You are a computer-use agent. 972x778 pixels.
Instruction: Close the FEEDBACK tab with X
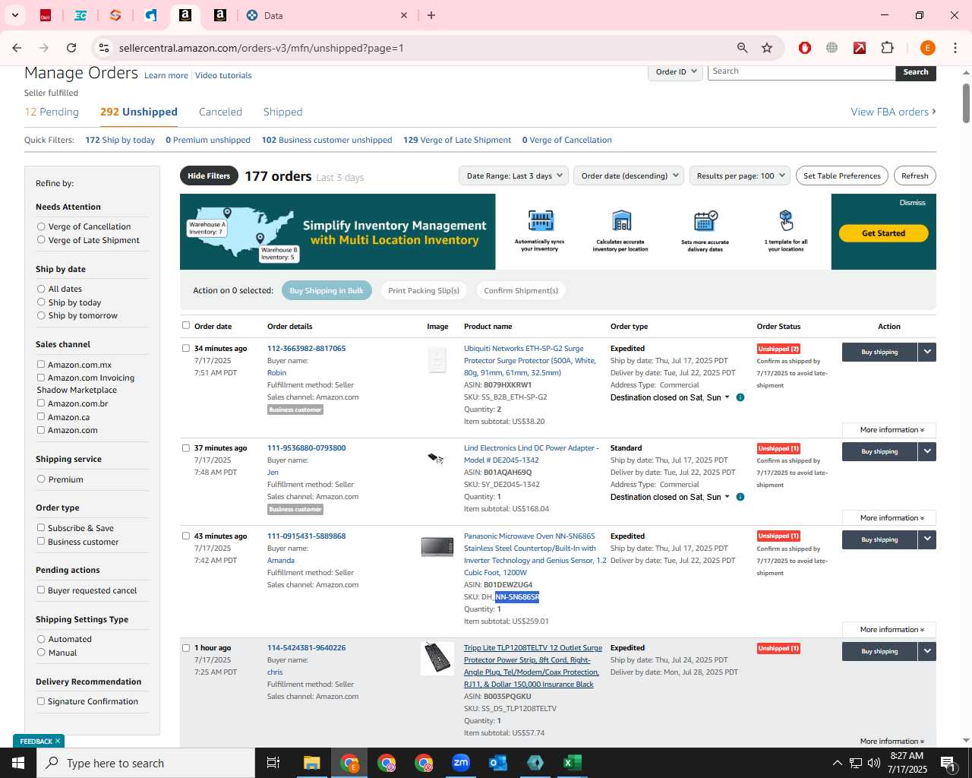(58, 741)
